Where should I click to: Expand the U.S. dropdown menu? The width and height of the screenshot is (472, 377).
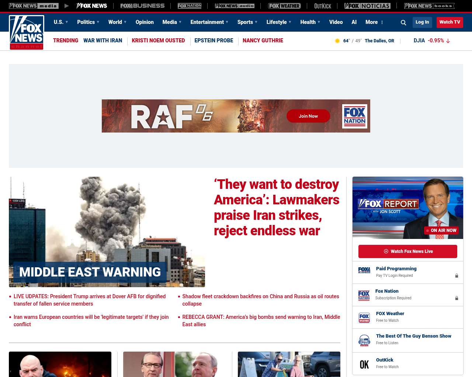pos(61,22)
